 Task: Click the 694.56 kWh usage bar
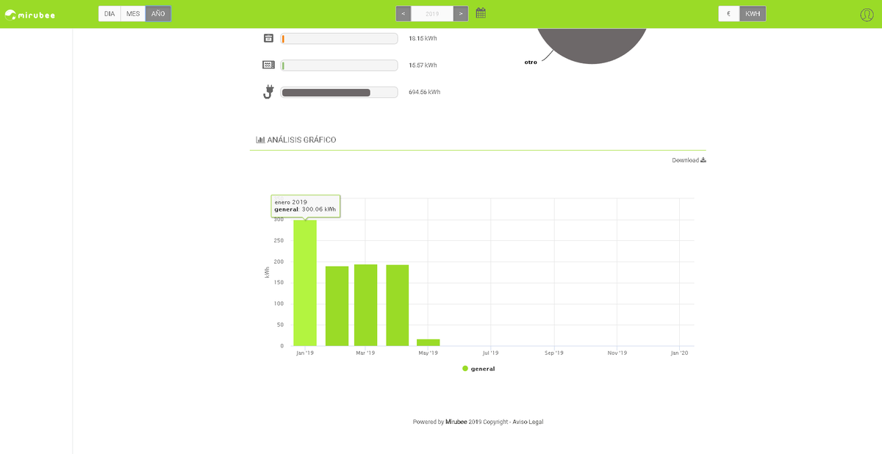[x=339, y=93]
